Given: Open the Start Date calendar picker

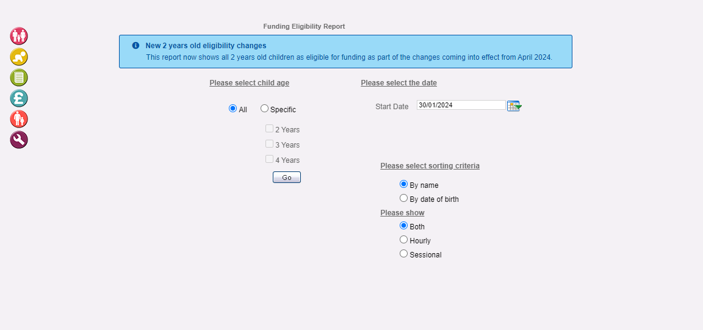Looking at the screenshot, I should click(514, 106).
